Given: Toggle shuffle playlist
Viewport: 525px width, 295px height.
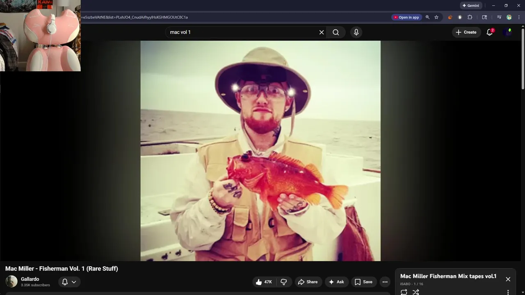Looking at the screenshot, I should 415,292.
